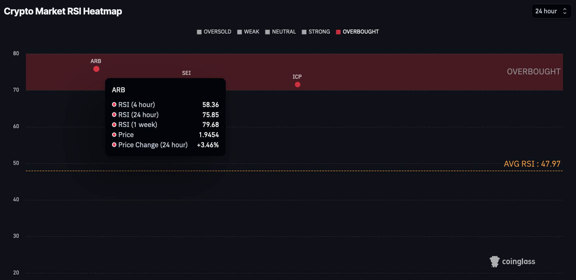Click the Price bullet marker in tooltip
This screenshot has width=576, height=280.
click(x=114, y=135)
